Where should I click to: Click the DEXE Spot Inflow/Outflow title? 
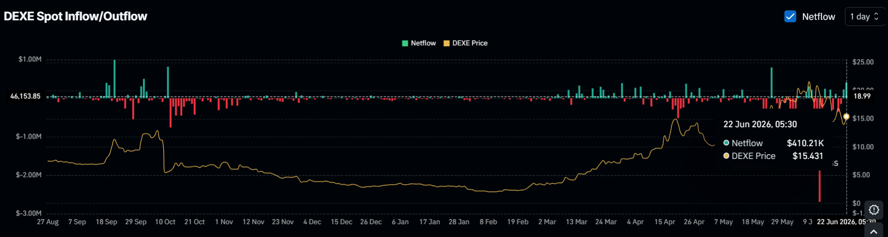tap(76, 17)
